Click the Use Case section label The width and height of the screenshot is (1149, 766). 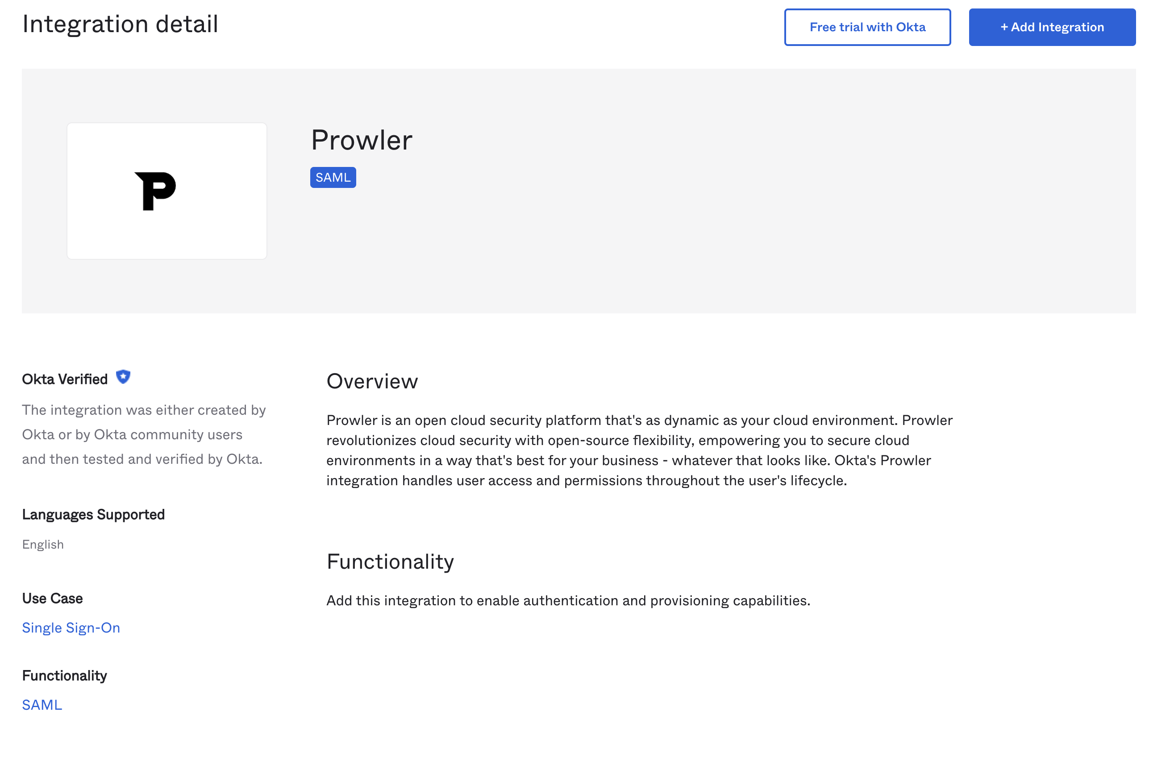click(x=52, y=598)
